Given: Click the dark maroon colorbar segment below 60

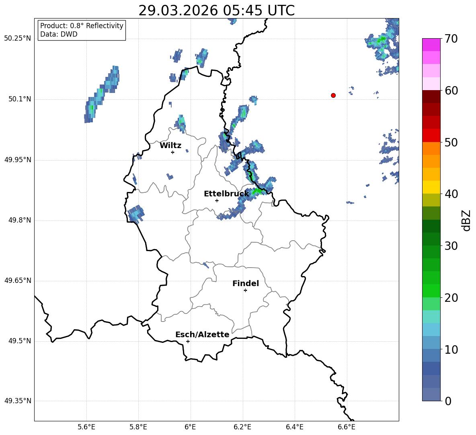Looking at the screenshot, I should [x=431, y=97].
